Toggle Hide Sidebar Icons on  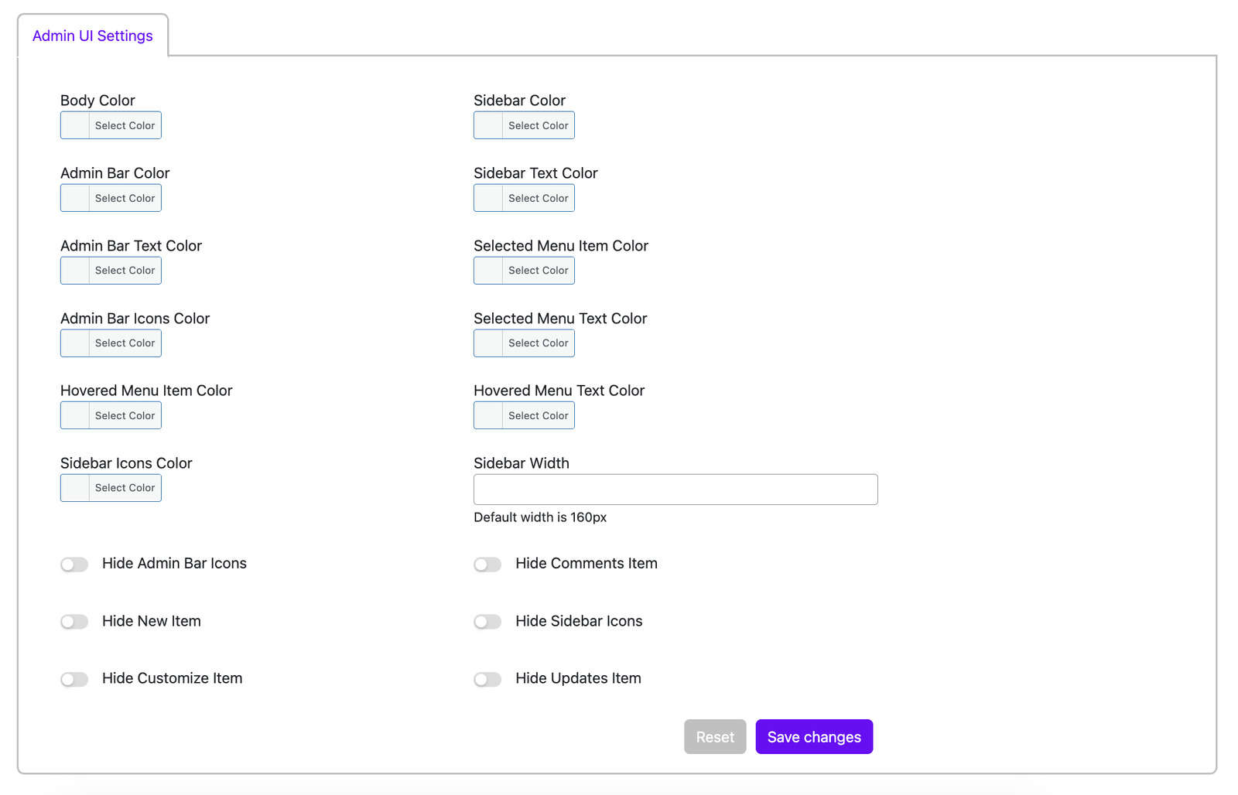click(487, 621)
